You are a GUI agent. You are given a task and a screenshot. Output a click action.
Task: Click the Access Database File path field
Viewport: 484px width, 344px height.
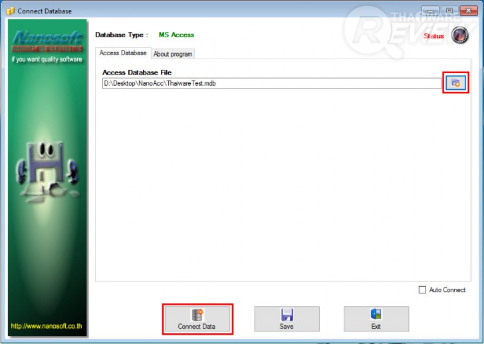click(272, 83)
